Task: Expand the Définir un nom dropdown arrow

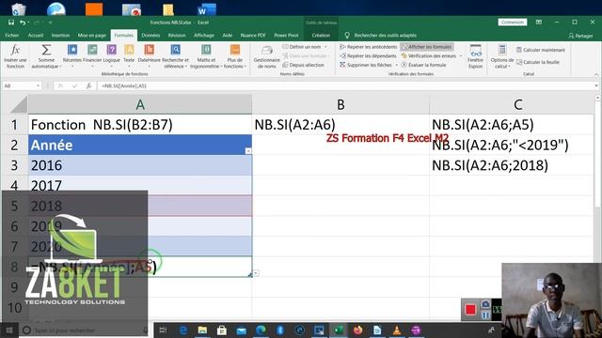Action: [x=326, y=47]
